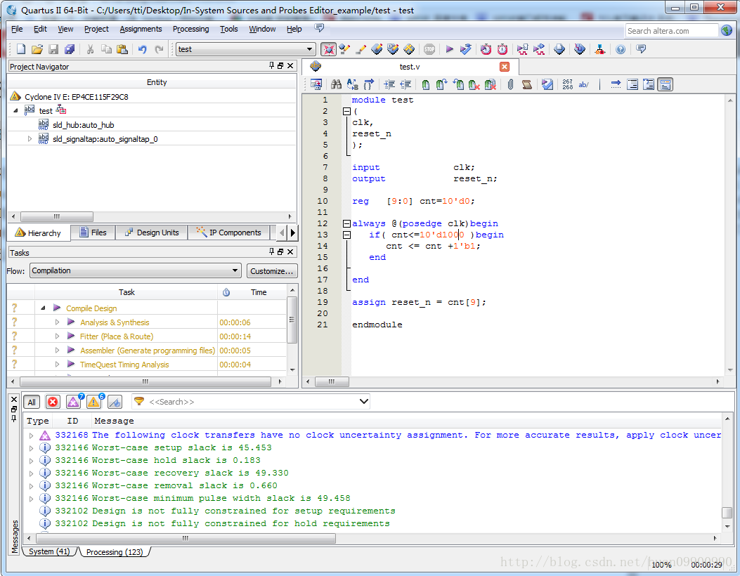Decrease indent in the test.v editor
This screenshot has width=740, height=576.
click(406, 84)
